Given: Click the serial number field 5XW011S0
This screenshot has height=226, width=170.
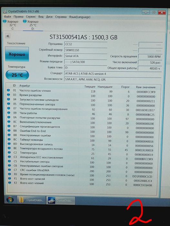Looking at the screenshot, I should point(86,50).
